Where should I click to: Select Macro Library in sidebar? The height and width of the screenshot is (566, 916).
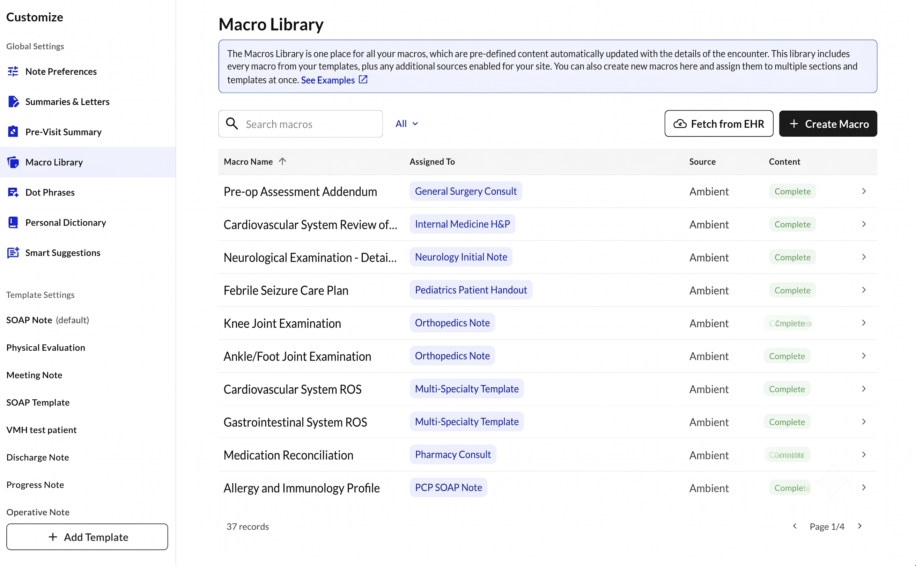[88, 162]
